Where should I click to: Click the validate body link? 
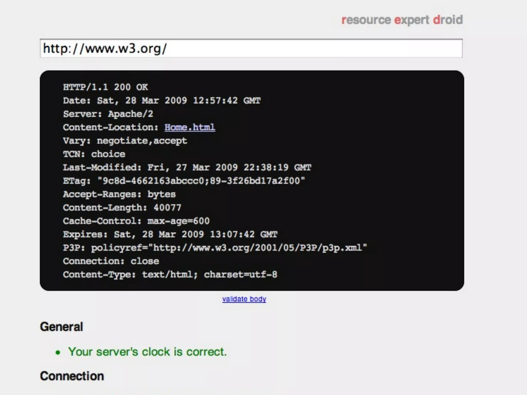(244, 299)
